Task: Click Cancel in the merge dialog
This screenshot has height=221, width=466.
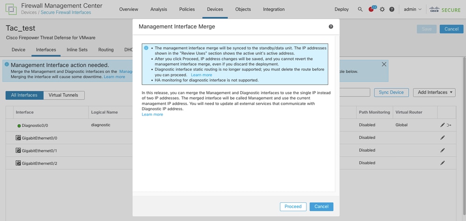Action: point(321,207)
